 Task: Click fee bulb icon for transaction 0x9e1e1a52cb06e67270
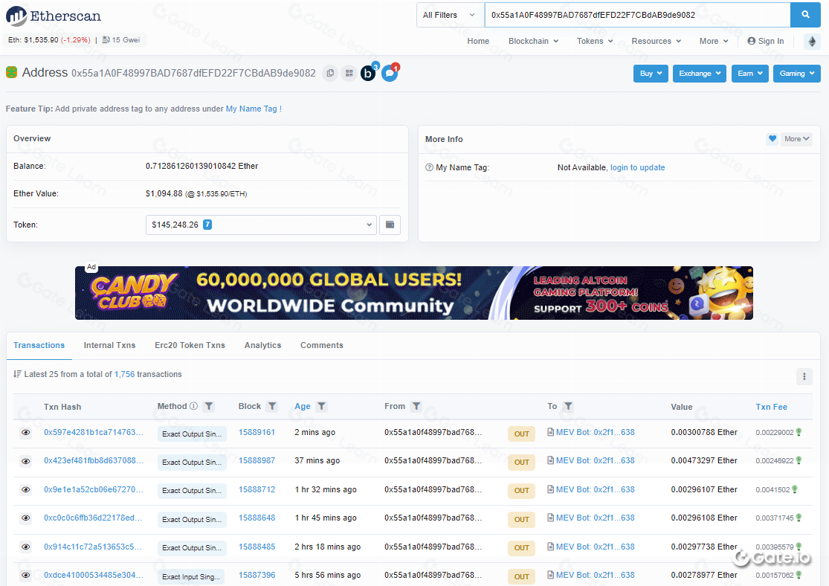[795, 490]
